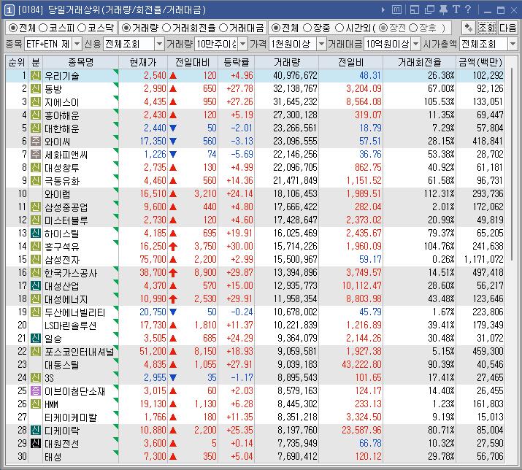Sort by the 금액(백만) column header

pos(480,62)
